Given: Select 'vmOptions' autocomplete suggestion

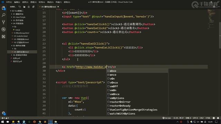Looking at the screenshot, I should [137, 98].
